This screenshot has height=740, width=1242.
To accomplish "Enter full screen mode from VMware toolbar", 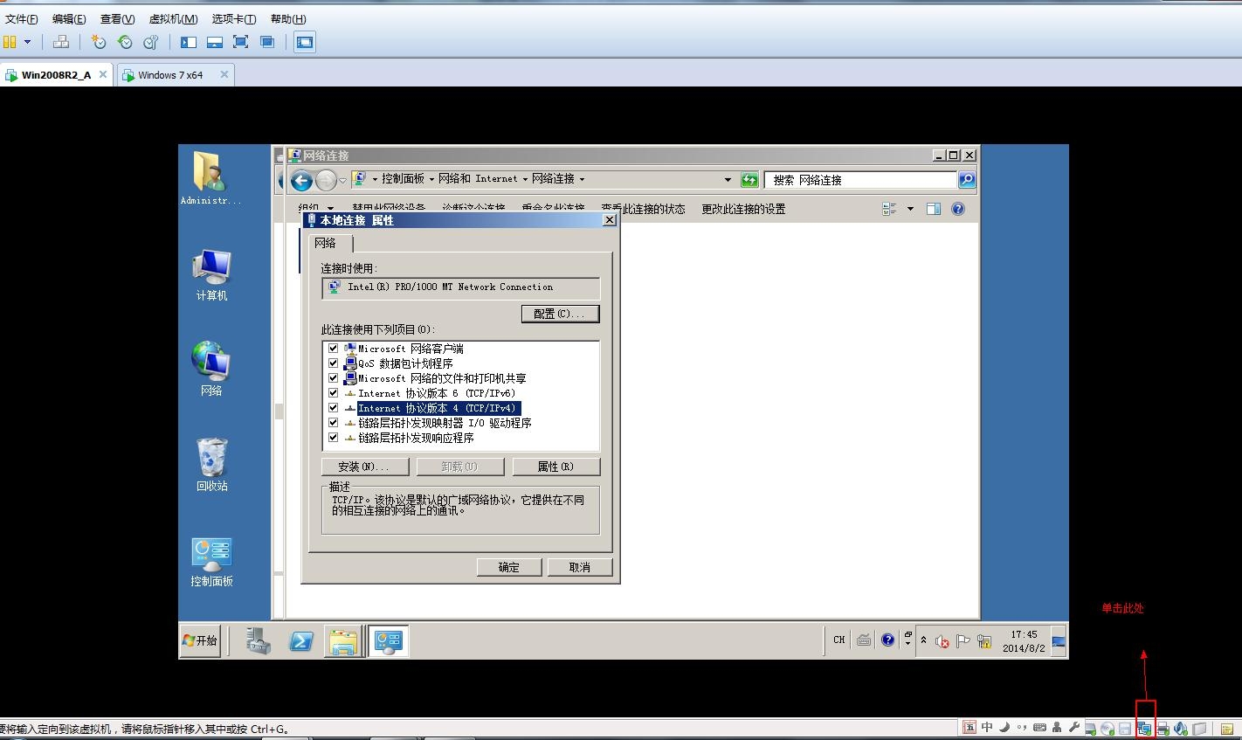I will tap(241, 42).
